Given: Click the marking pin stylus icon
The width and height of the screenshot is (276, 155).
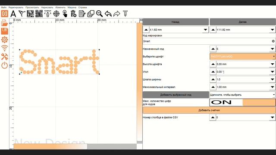Looking at the screenshot, I should coord(125,13).
